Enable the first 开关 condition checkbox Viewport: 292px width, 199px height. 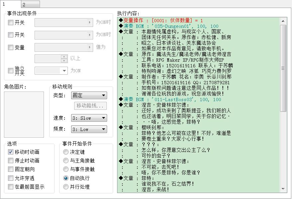(11, 23)
